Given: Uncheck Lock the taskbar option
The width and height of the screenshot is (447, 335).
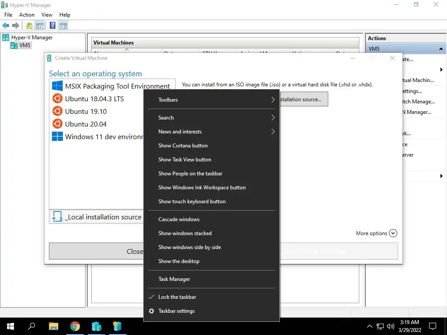Looking at the screenshot, I should click(211, 297).
